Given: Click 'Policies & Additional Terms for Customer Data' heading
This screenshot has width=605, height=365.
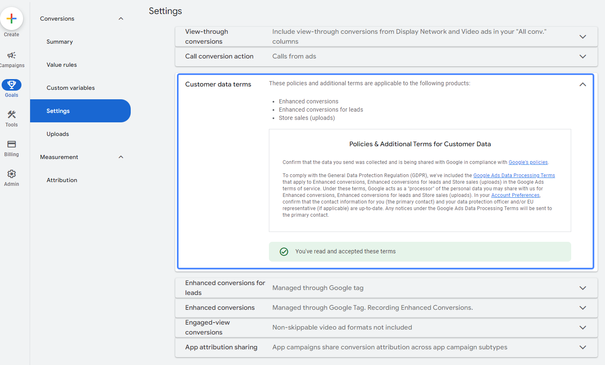Looking at the screenshot, I should (420, 144).
